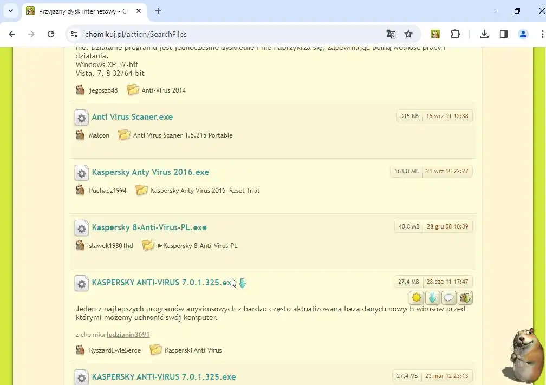
Task: Select the Przyjazny dysk internetowy tab
Action: point(83,11)
